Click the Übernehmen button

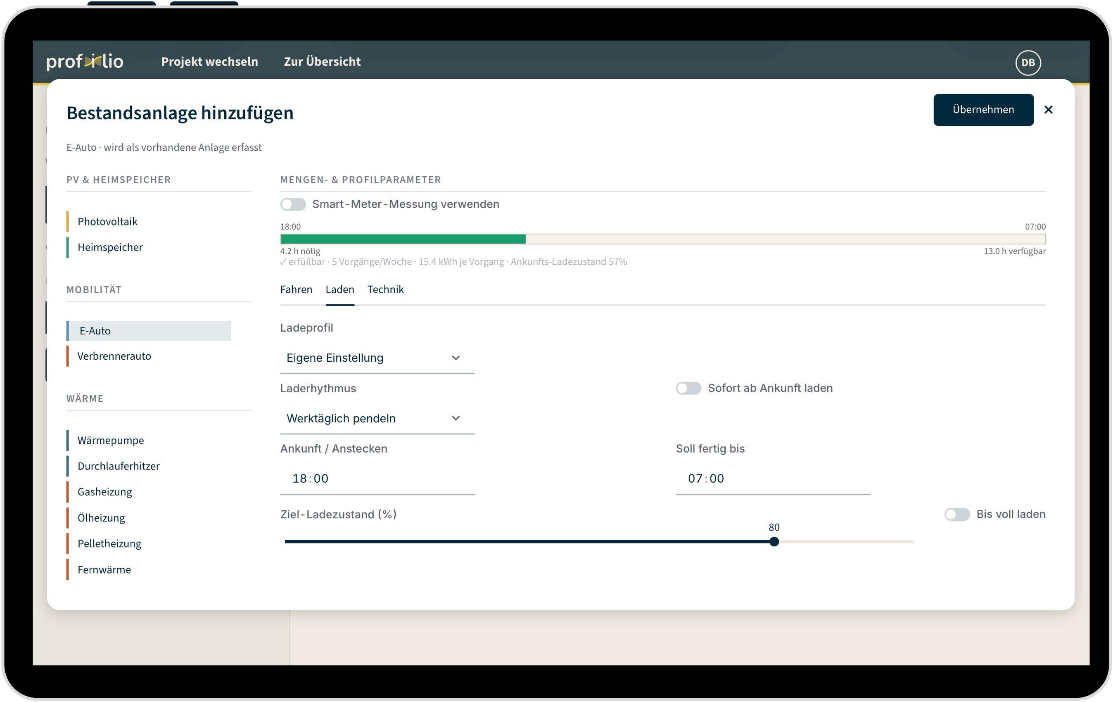pos(983,109)
